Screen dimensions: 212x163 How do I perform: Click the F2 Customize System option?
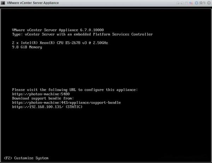(x=26, y=158)
